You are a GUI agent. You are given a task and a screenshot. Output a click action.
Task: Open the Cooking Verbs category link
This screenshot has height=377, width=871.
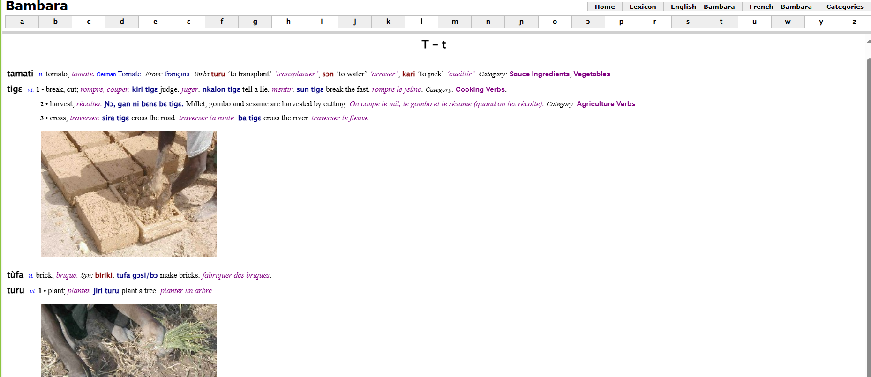[x=480, y=89]
